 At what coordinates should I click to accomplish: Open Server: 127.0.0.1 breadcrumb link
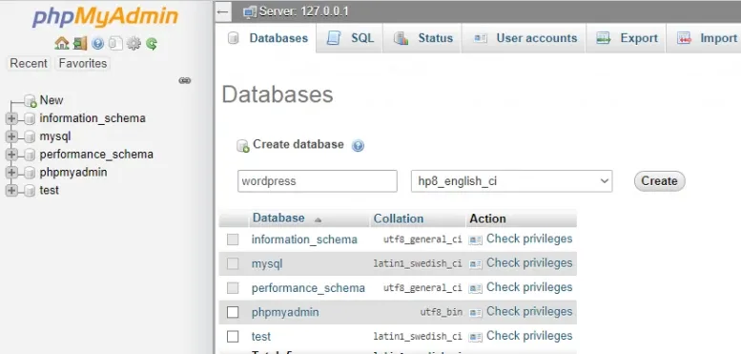[304, 11]
